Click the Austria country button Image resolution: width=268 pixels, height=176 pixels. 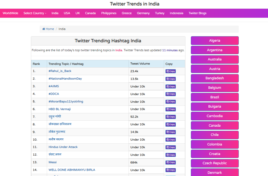point(215,69)
